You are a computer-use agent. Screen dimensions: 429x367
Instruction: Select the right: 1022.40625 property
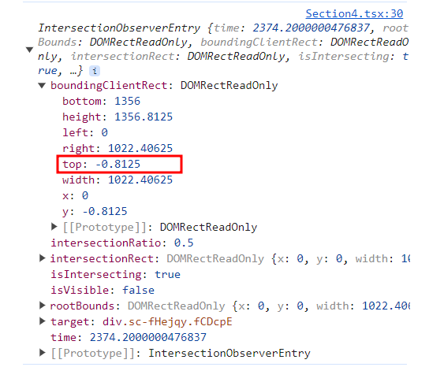pos(118,148)
